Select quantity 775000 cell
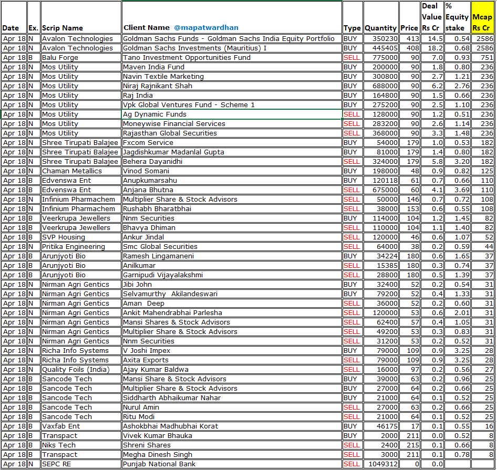Image resolution: width=497 pixels, height=470 pixels. pos(381,58)
